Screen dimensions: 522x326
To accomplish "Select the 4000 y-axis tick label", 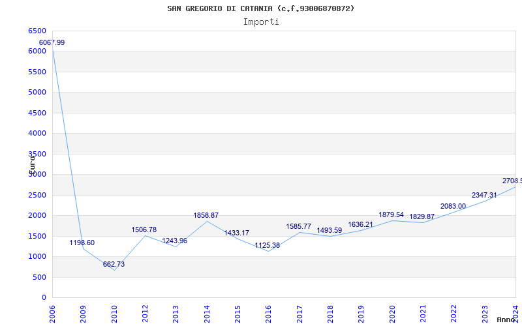I will pos(37,133).
